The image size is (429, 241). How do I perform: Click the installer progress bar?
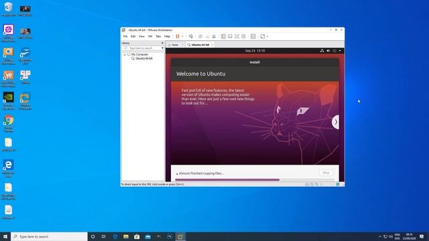[254, 180]
